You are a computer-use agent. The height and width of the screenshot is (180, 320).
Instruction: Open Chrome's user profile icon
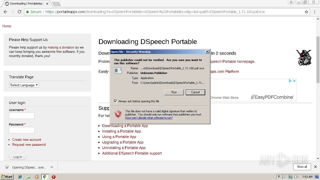(x=291, y=2)
